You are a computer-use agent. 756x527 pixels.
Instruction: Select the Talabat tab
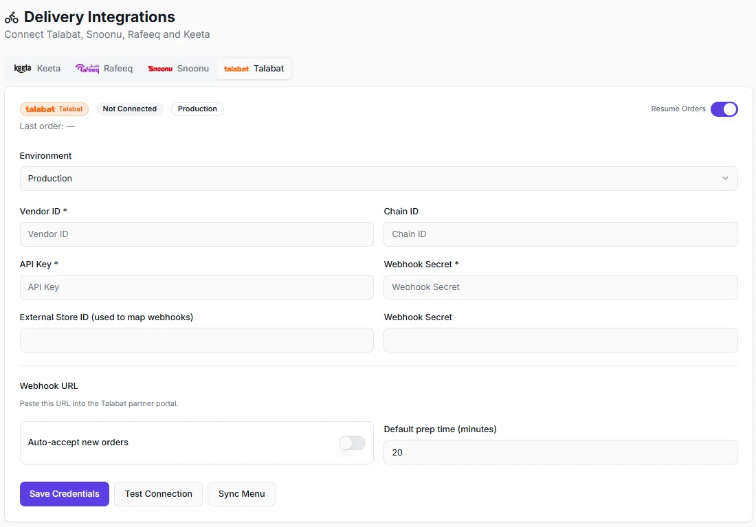click(254, 69)
